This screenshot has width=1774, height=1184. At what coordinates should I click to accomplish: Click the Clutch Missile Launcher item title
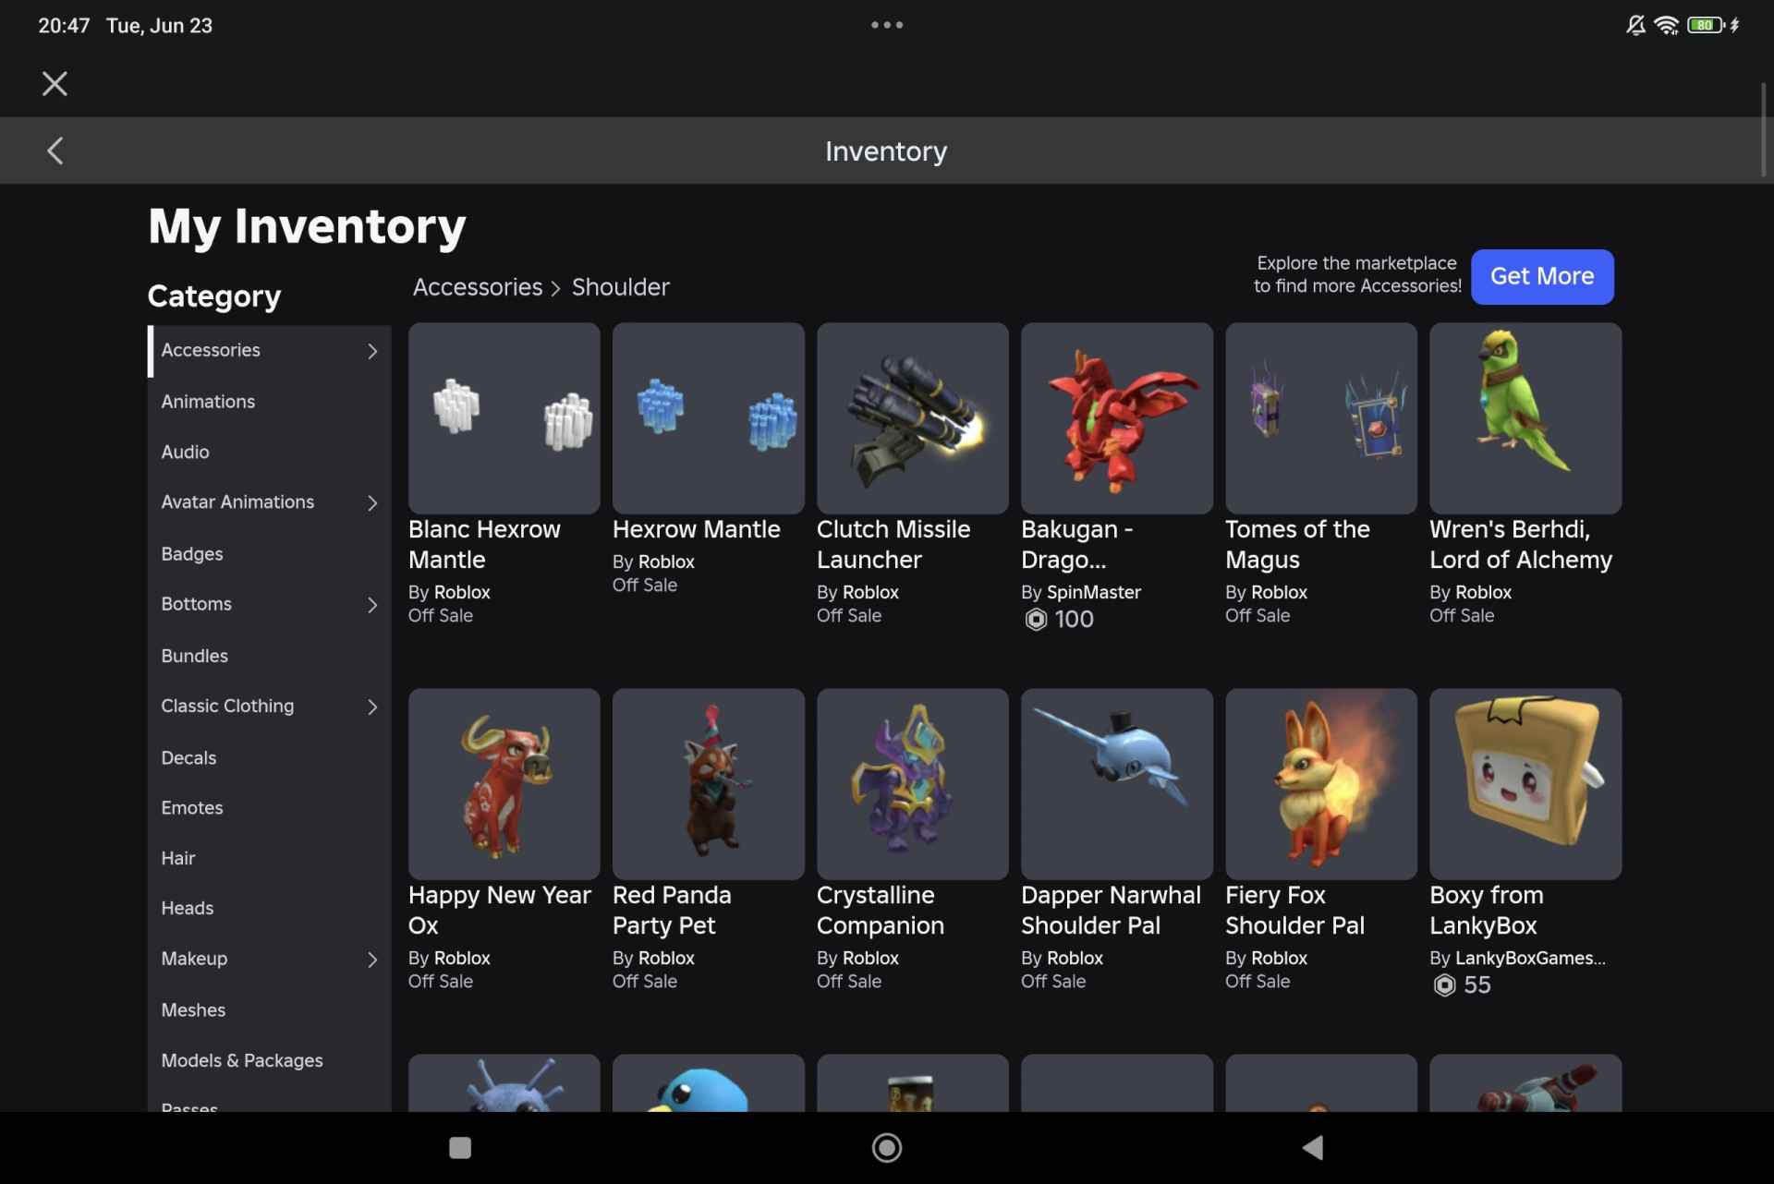(x=893, y=545)
